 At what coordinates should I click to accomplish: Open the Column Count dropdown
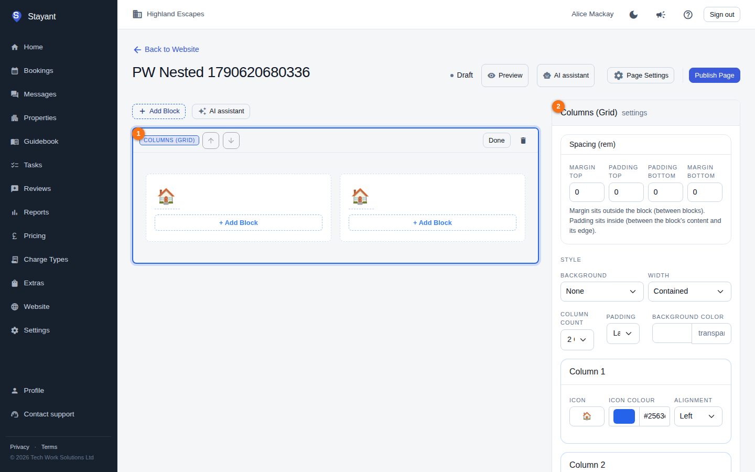click(x=577, y=340)
